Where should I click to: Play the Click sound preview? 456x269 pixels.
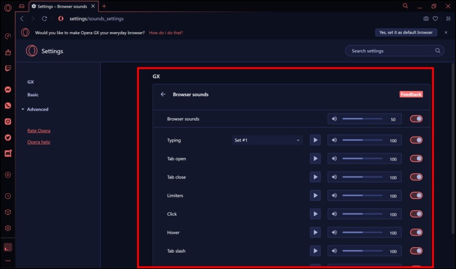pyautogui.click(x=315, y=214)
